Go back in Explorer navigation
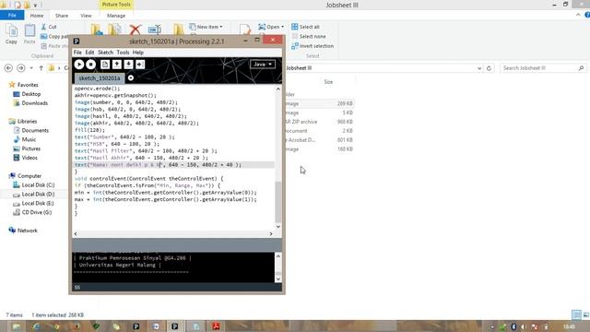The image size is (590, 332). pyautogui.click(x=8, y=68)
